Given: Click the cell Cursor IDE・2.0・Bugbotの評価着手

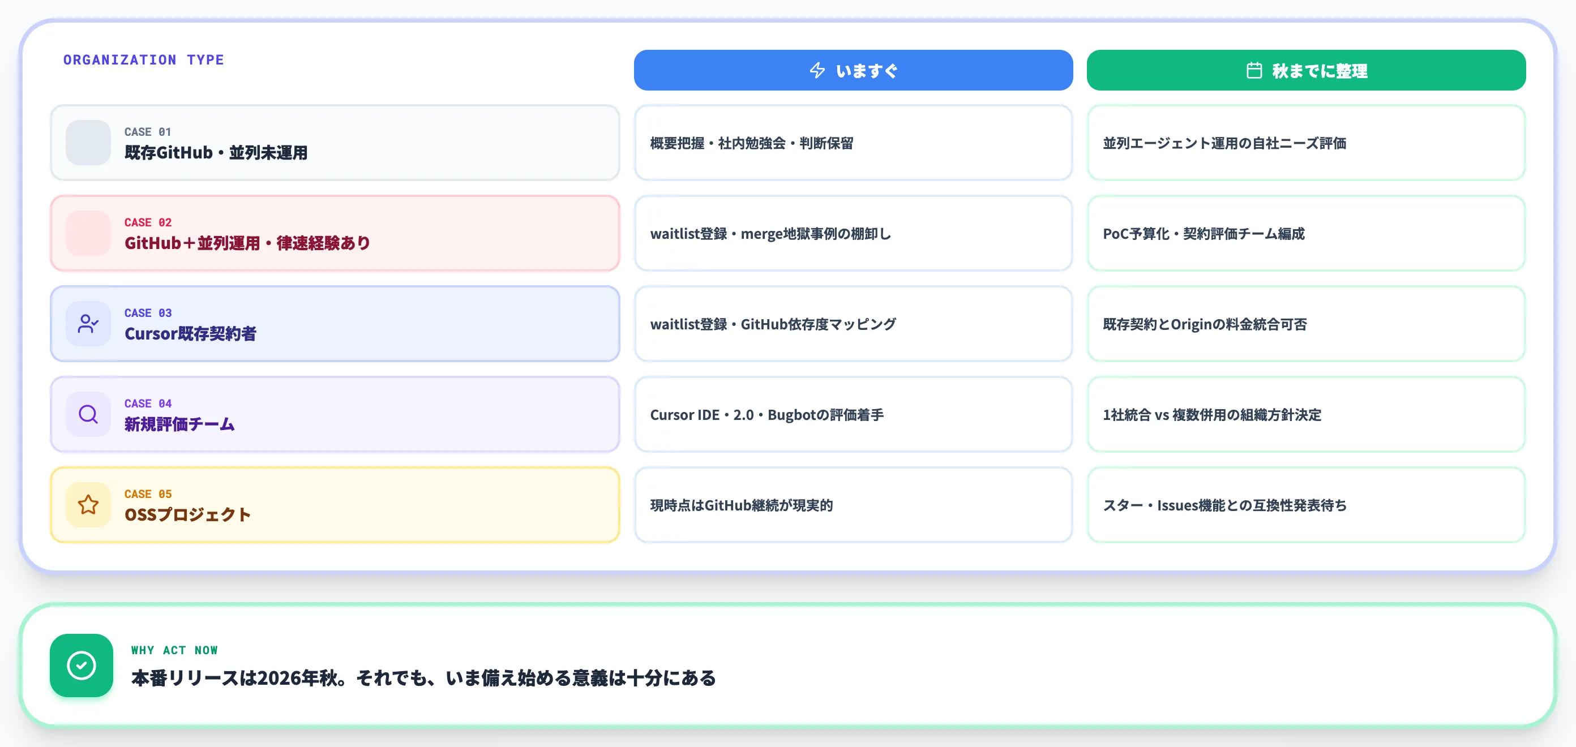Looking at the screenshot, I should click(853, 414).
